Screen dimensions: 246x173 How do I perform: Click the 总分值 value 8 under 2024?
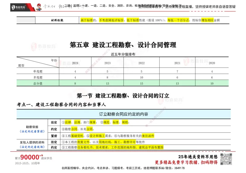(x=75, y=84)
